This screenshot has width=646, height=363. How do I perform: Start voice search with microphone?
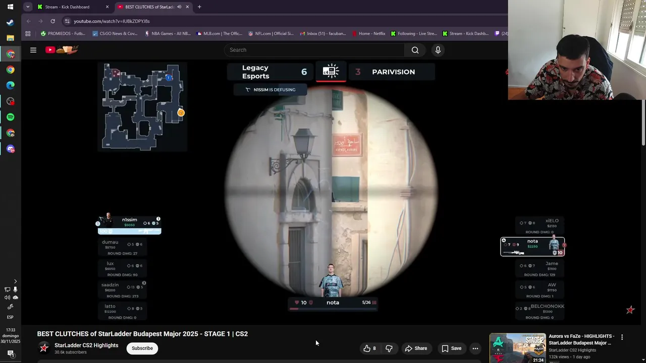click(x=438, y=50)
